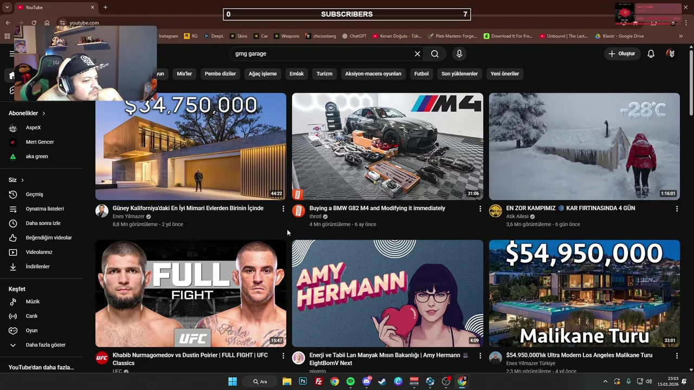694x390 pixels.
Task: Open options menu for Güney Kaliforniya video
Action: [x=283, y=209]
